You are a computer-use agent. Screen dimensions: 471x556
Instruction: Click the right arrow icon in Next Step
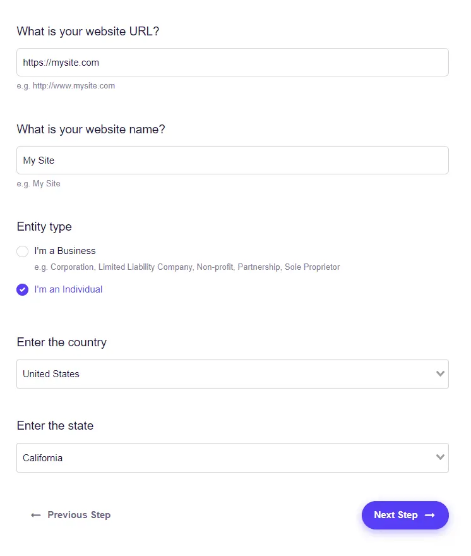pyautogui.click(x=430, y=516)
